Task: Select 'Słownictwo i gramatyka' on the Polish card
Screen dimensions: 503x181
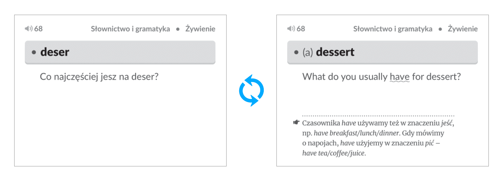Action: point(130,29)
